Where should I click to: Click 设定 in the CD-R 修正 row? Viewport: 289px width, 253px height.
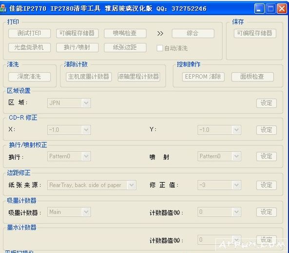tap(266, 130)
